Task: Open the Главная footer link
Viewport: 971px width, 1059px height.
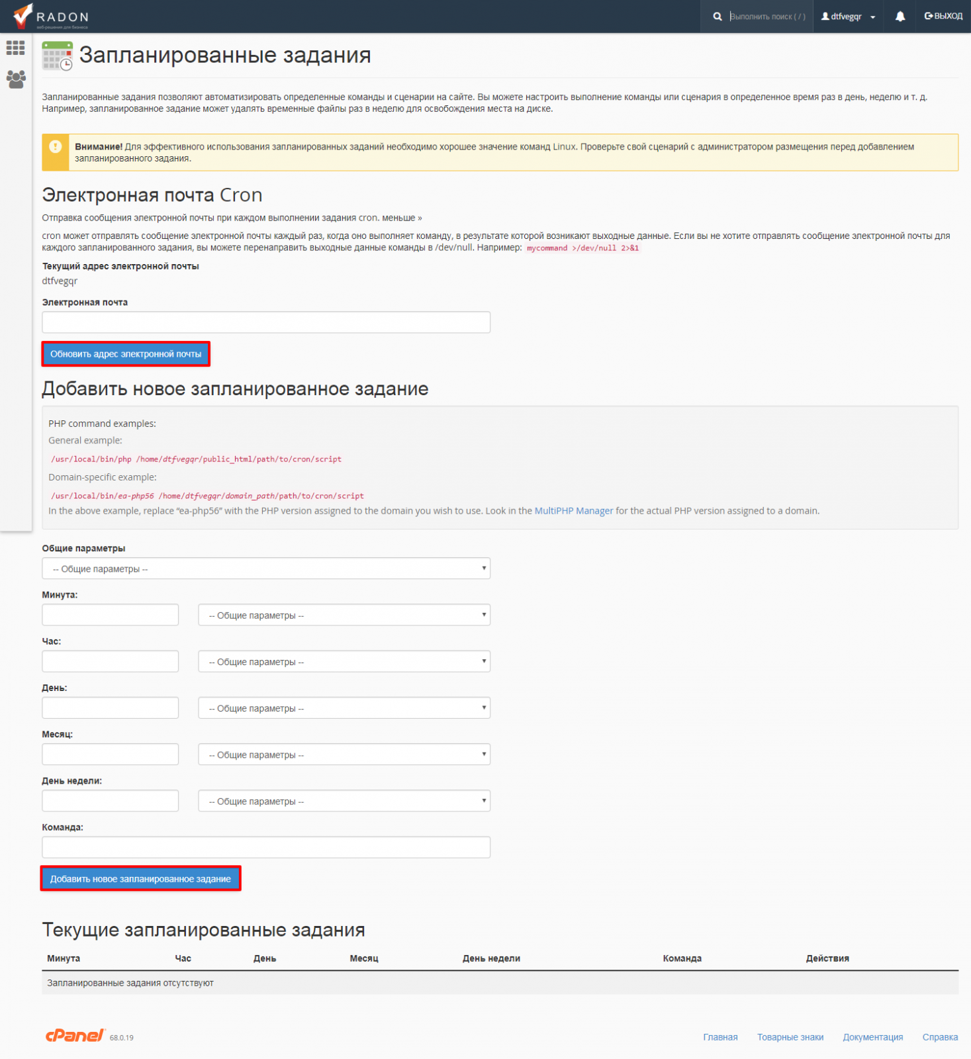Action: point(720,1037)
